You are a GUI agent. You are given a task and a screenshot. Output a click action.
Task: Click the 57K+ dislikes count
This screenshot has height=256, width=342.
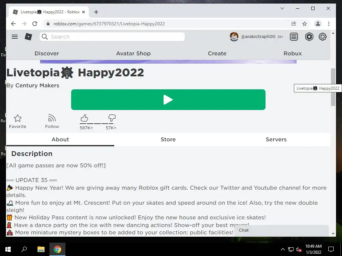111,128
